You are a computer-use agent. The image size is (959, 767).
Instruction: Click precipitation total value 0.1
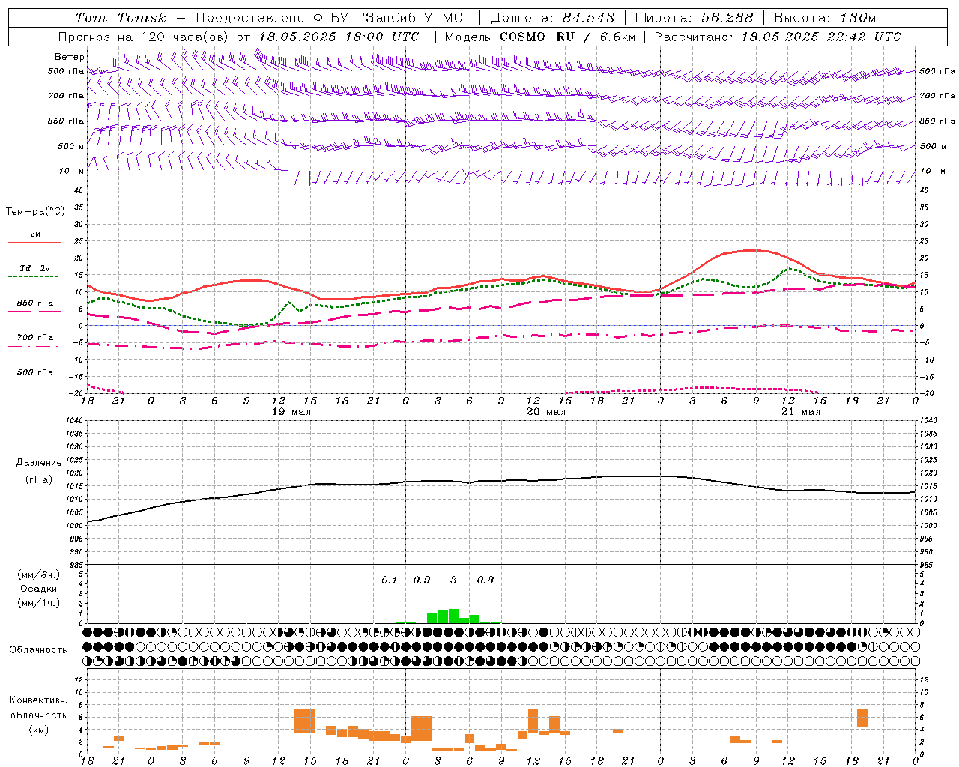390,580
